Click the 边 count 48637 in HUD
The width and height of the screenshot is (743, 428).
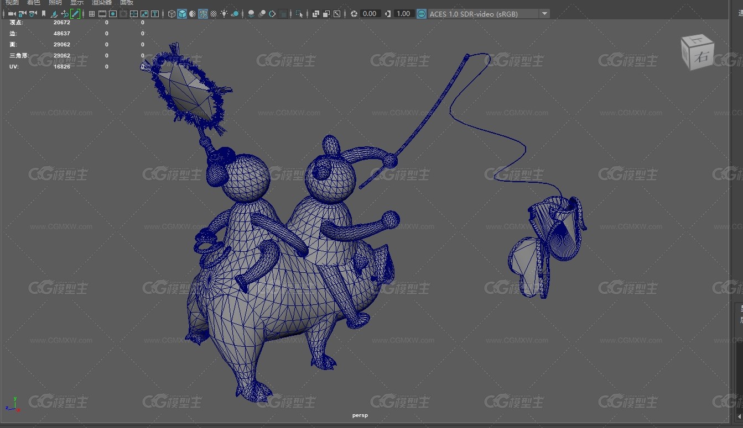pyautogui.click(x=62, y=34)
